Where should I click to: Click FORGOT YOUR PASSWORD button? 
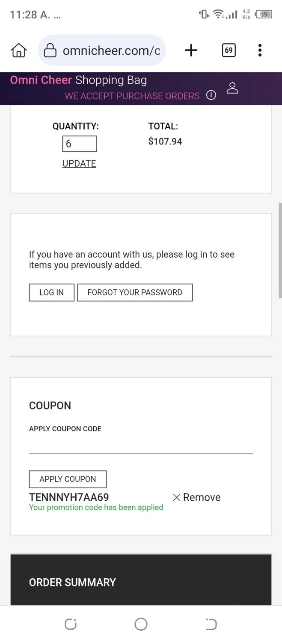(135, 292)
